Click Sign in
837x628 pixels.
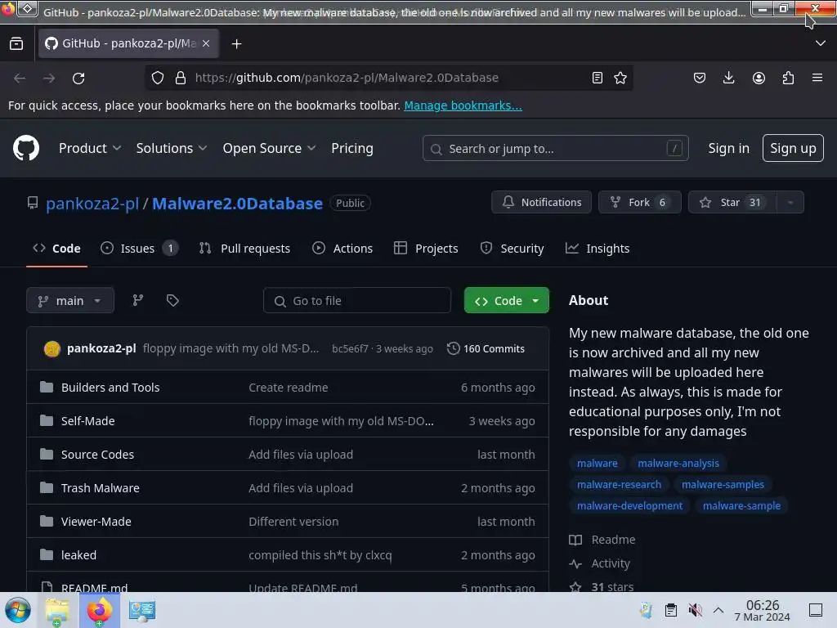728,148
